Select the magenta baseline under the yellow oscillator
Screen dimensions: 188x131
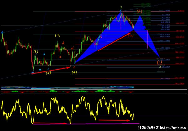tap(86, 124)
